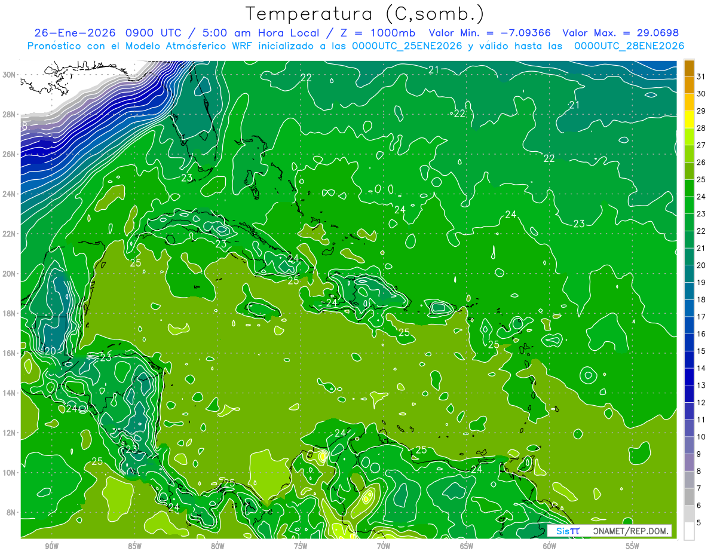This screenshot has height=554, width=717.
Task: Click legend value 11
Action: 701,420
